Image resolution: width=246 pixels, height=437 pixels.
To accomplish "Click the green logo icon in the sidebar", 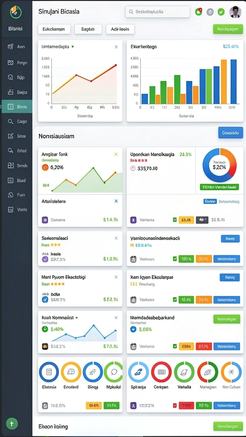I will point(16,12).
